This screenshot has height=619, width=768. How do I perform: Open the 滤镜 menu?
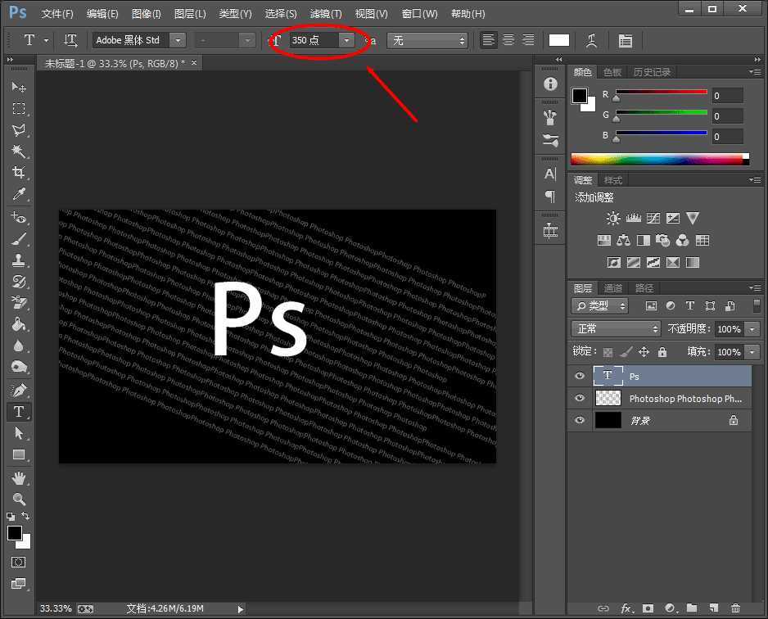325,13
